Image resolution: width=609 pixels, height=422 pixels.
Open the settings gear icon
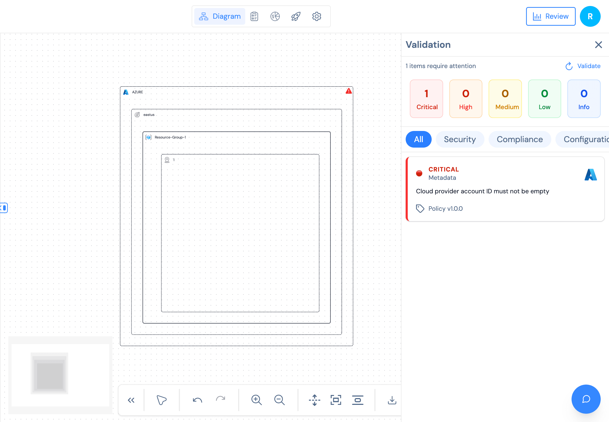coord(316,16)
